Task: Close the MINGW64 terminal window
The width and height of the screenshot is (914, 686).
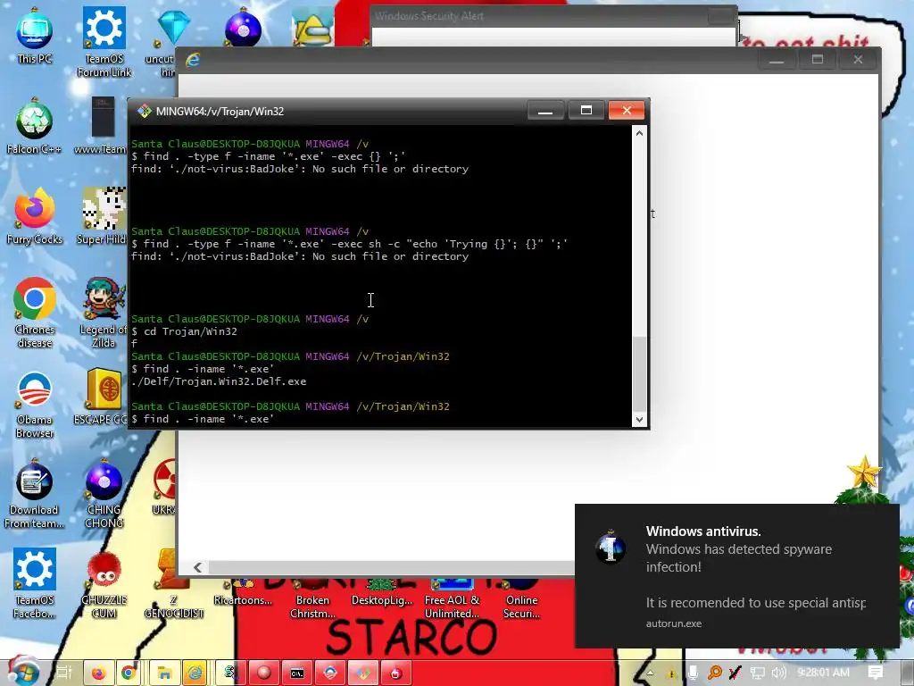Action: pos(627,110)
